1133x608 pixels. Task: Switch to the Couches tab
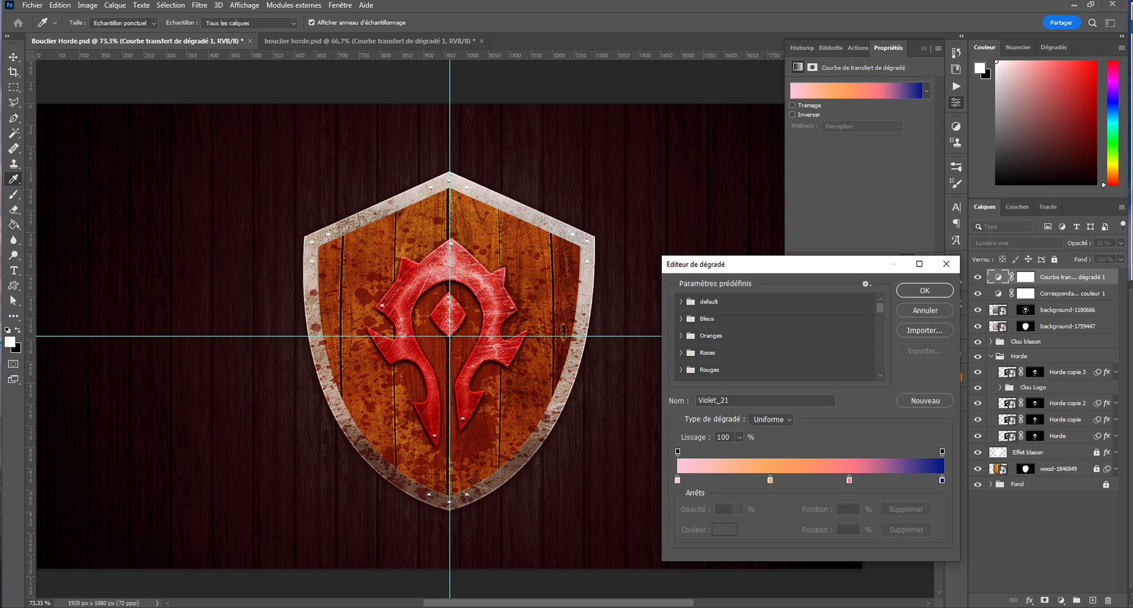(1017, 207)
